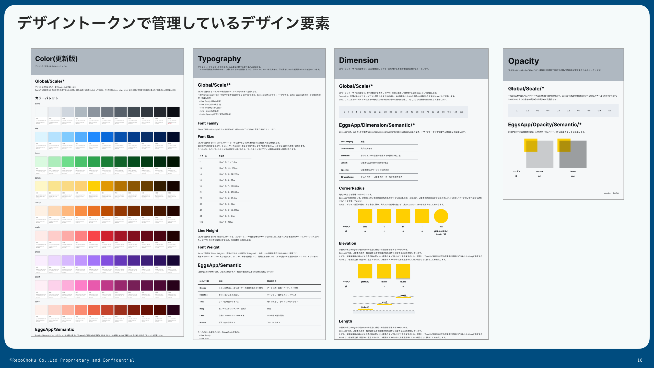Click the default elevation sample square
The width and height of the screenshot is (654, 368).
click(365, 271)
